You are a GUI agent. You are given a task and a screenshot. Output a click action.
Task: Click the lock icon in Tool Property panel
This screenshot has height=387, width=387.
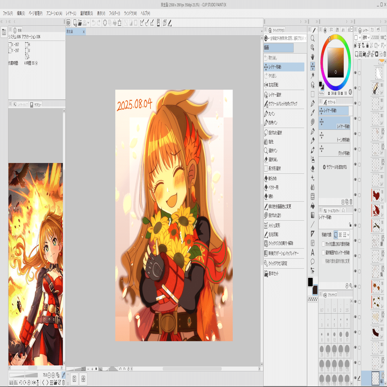point(350,225)
